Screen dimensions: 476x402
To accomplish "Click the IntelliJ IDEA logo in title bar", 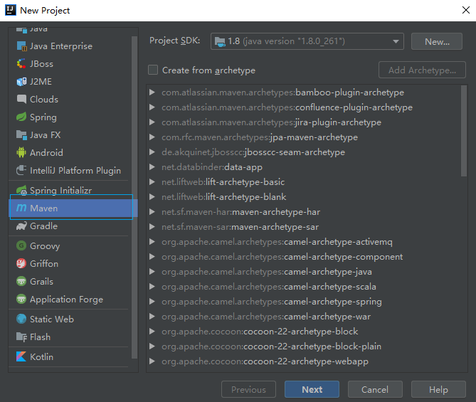I will coord(11,10).
